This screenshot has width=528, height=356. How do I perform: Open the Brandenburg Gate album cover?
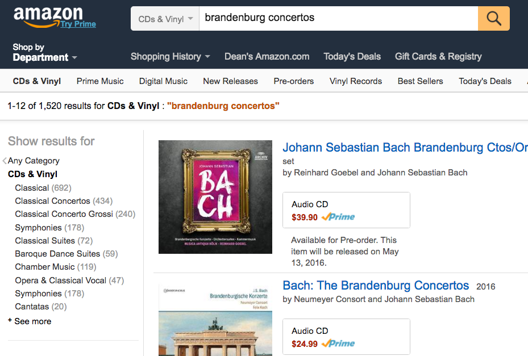(215, 320)
